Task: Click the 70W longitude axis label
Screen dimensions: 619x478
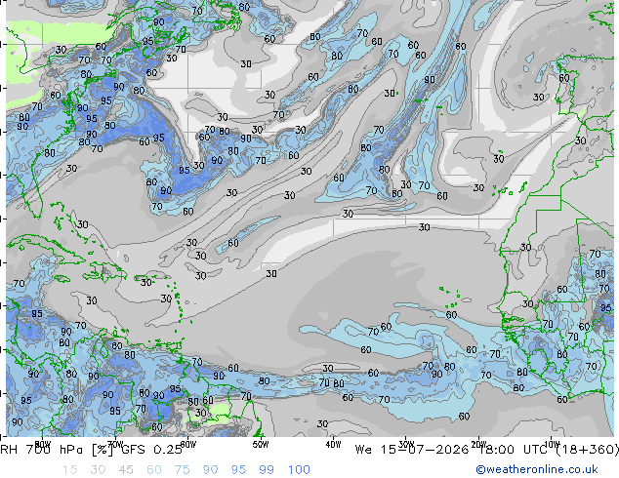Action: (115, 445)
